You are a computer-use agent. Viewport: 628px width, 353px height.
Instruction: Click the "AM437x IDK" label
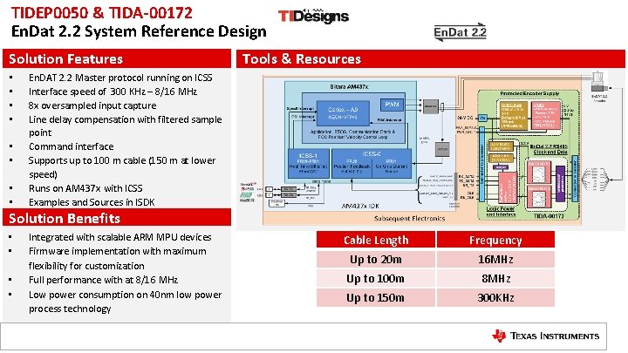360,206
